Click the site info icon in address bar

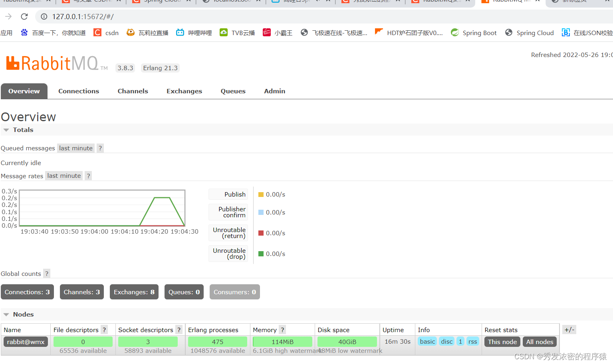click(44, 16)
